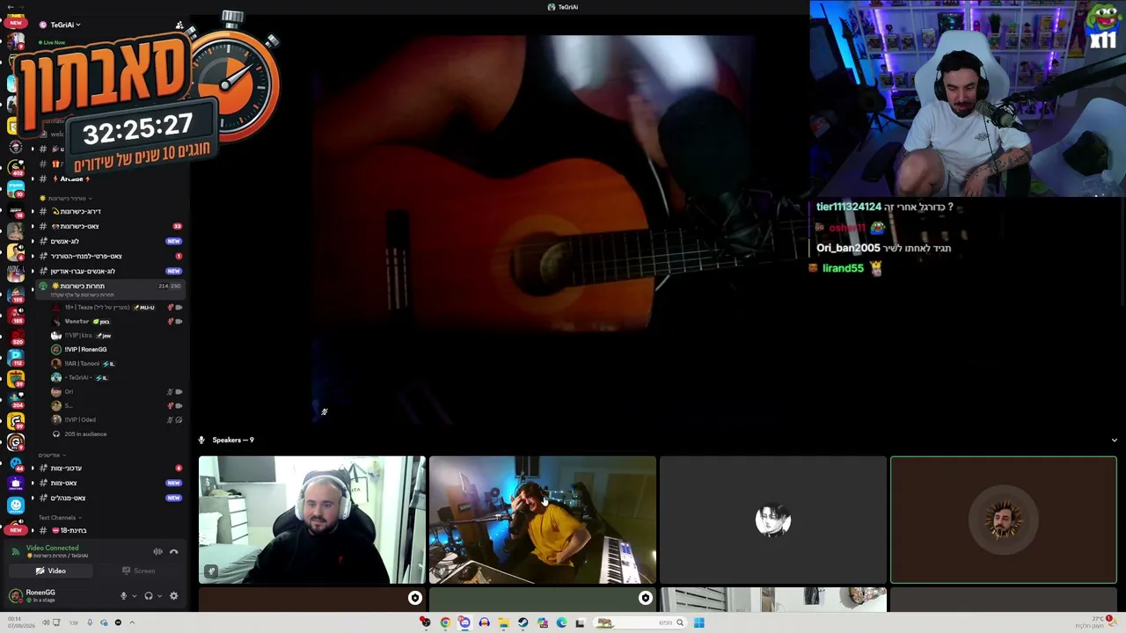Open Chrome from the taskbar
The image size is (1126, 633).
click(445, 622)
